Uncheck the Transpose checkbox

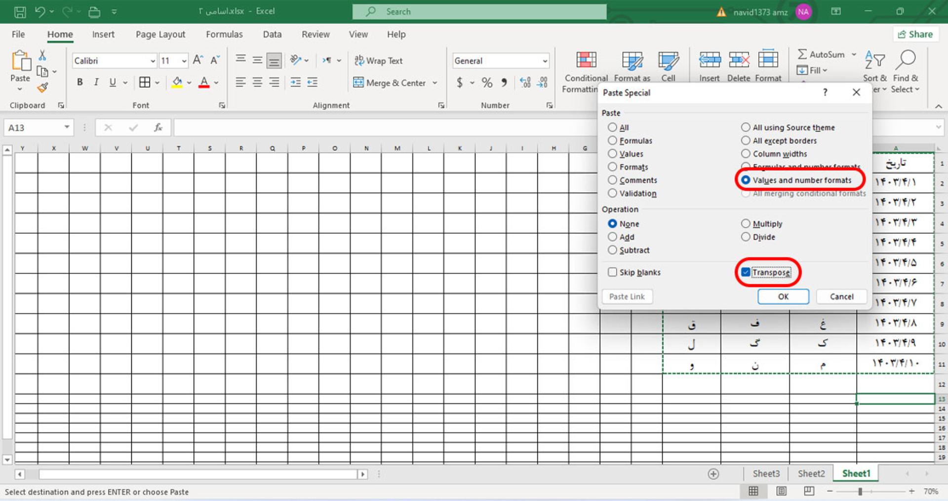click(x=746, y=272)
